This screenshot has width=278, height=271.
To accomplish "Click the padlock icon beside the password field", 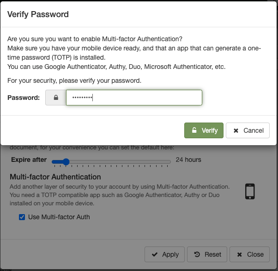I will pyautogui.click(x=56, y=98).
